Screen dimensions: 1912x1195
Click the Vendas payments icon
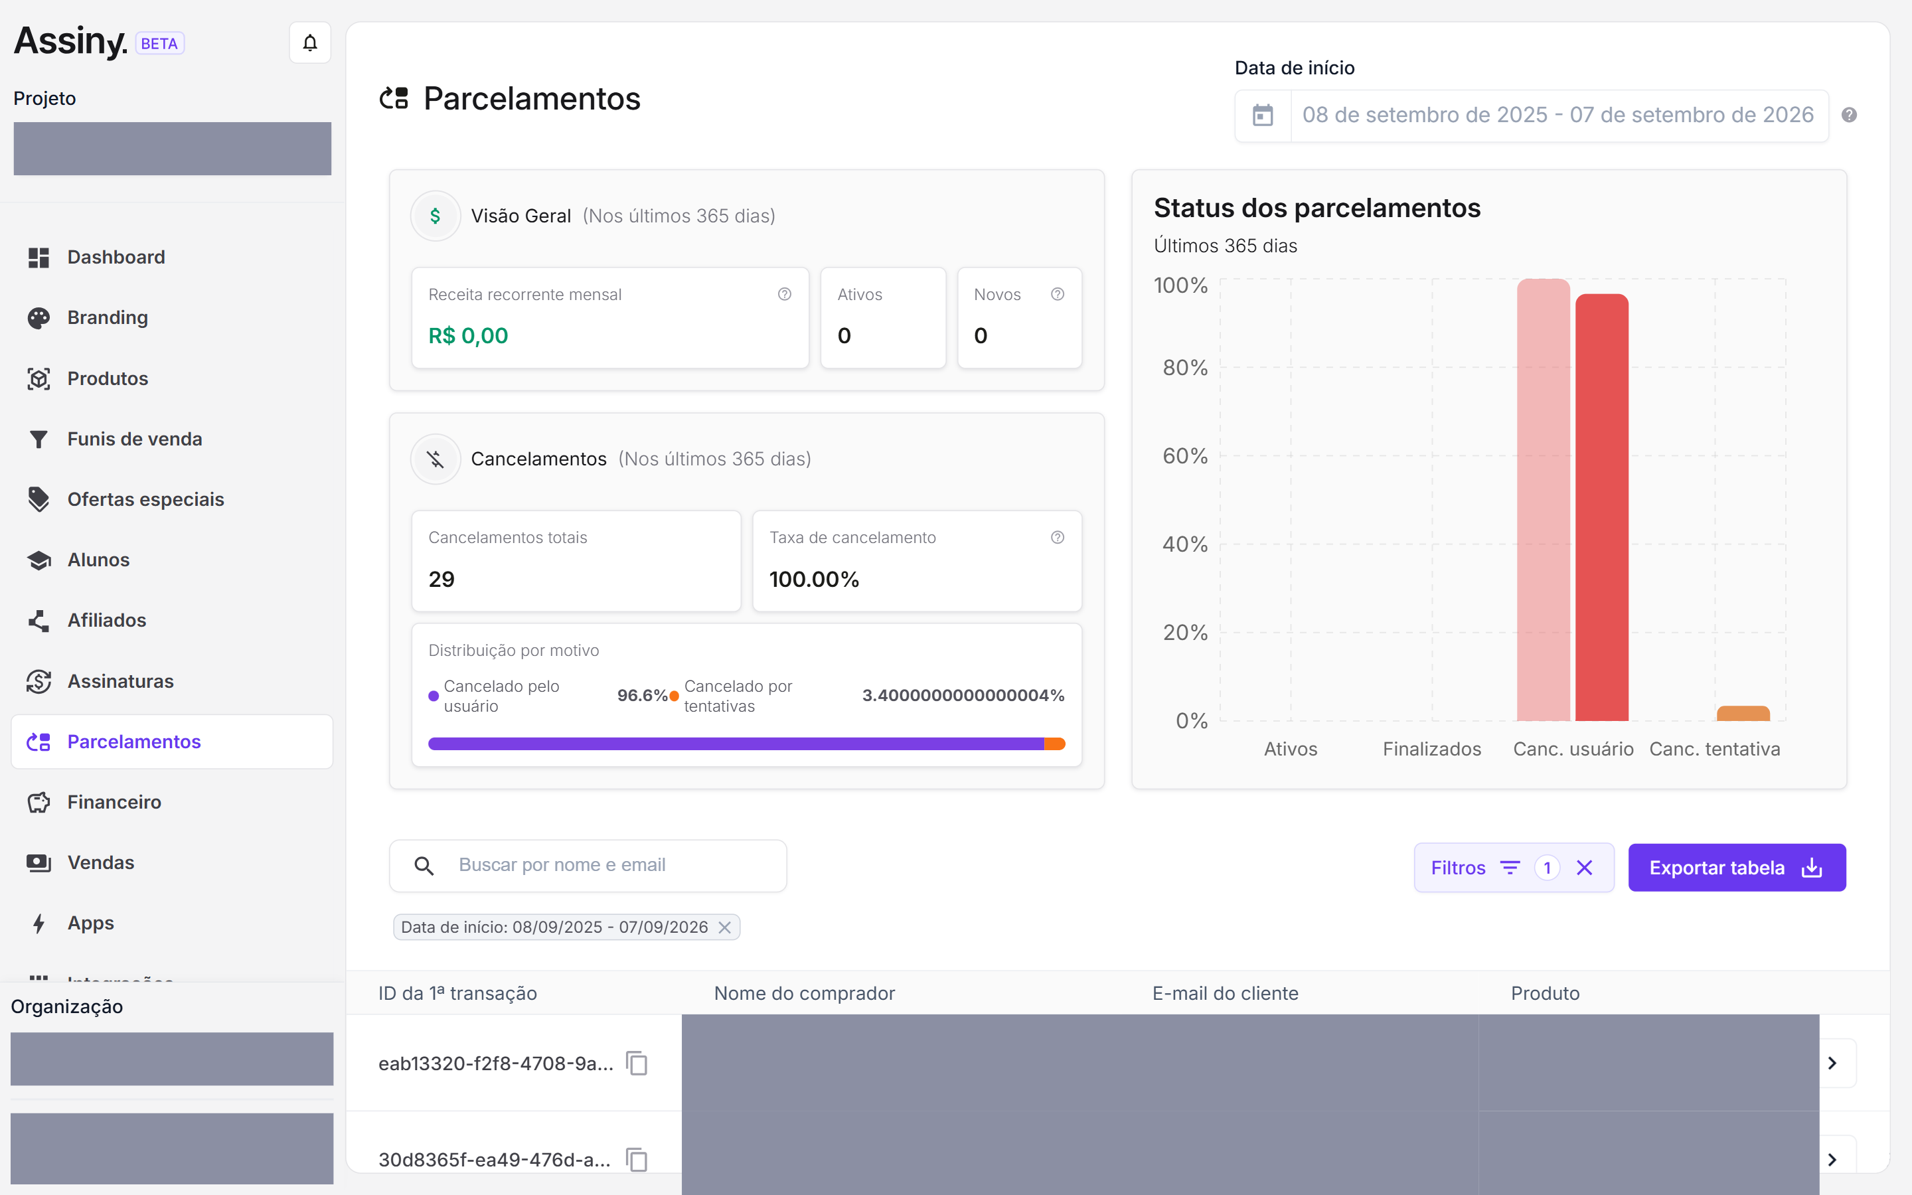[x=39, y=863]
